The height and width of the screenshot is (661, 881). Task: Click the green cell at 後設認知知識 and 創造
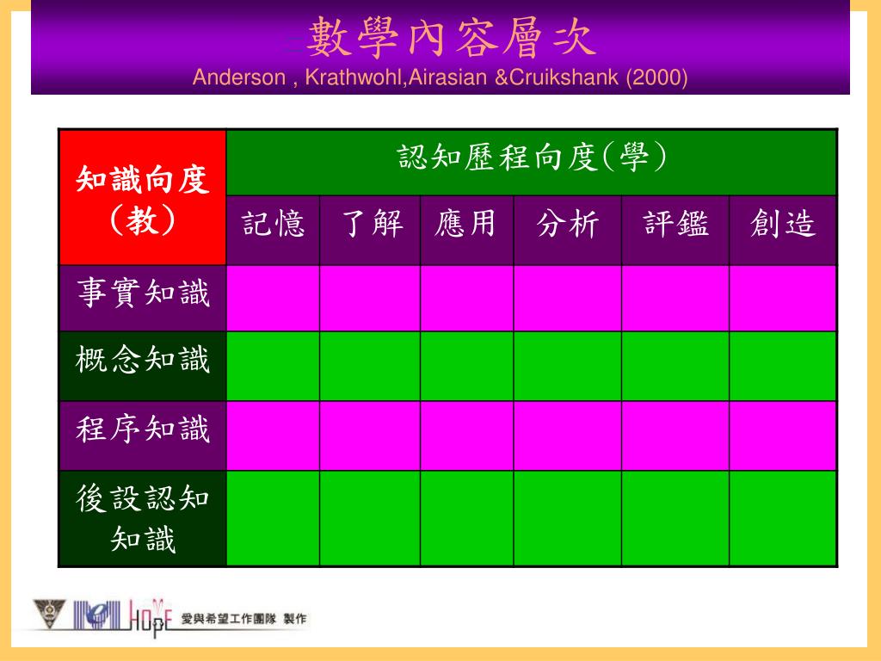coord(783,518)
